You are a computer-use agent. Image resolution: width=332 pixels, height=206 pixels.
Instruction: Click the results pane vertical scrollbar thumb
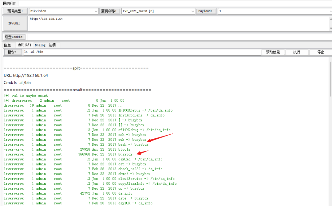tap(330, 79)
